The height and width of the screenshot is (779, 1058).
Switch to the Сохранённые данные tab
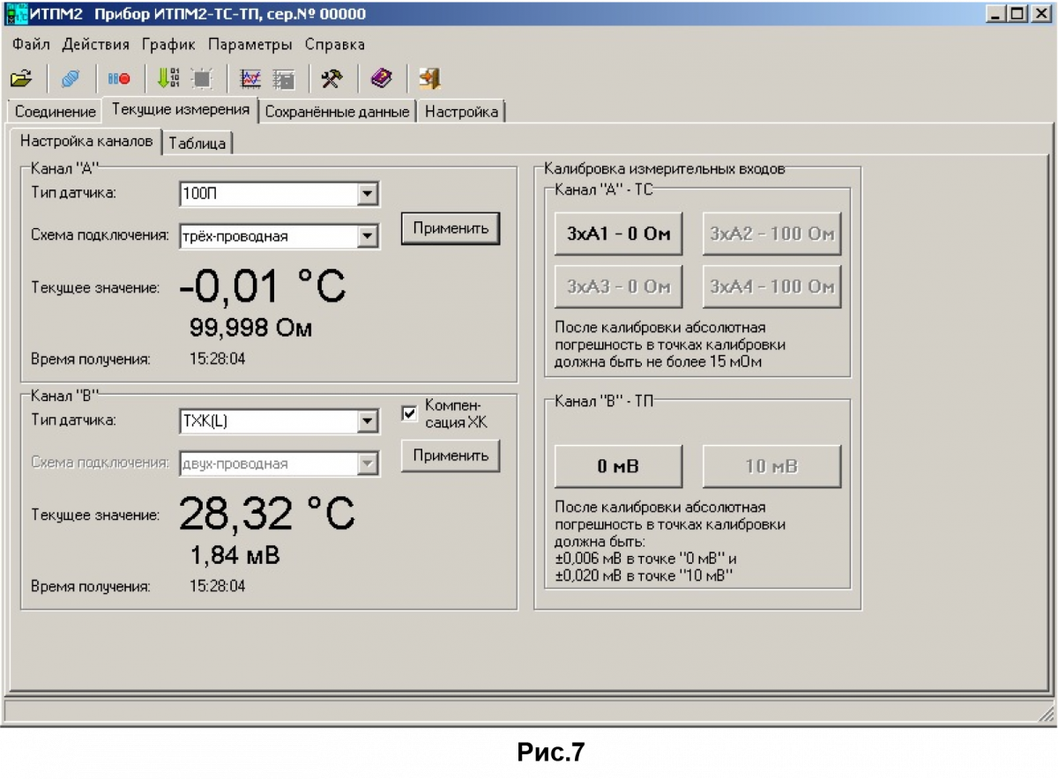[x=337, y=112]
